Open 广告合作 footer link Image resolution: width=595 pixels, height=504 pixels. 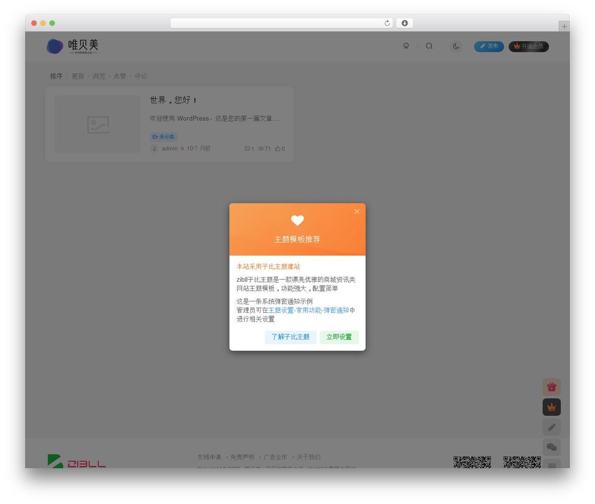tap(275, 457)
